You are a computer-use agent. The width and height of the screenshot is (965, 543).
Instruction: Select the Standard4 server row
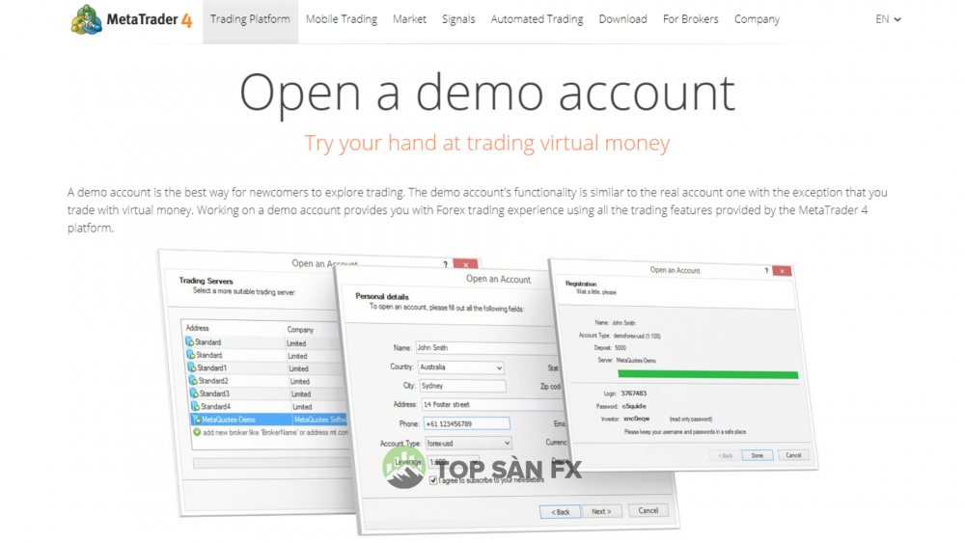coord(268,406)
